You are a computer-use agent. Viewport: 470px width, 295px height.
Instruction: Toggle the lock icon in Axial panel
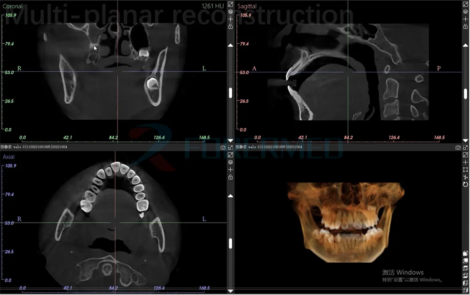[230, 176]
